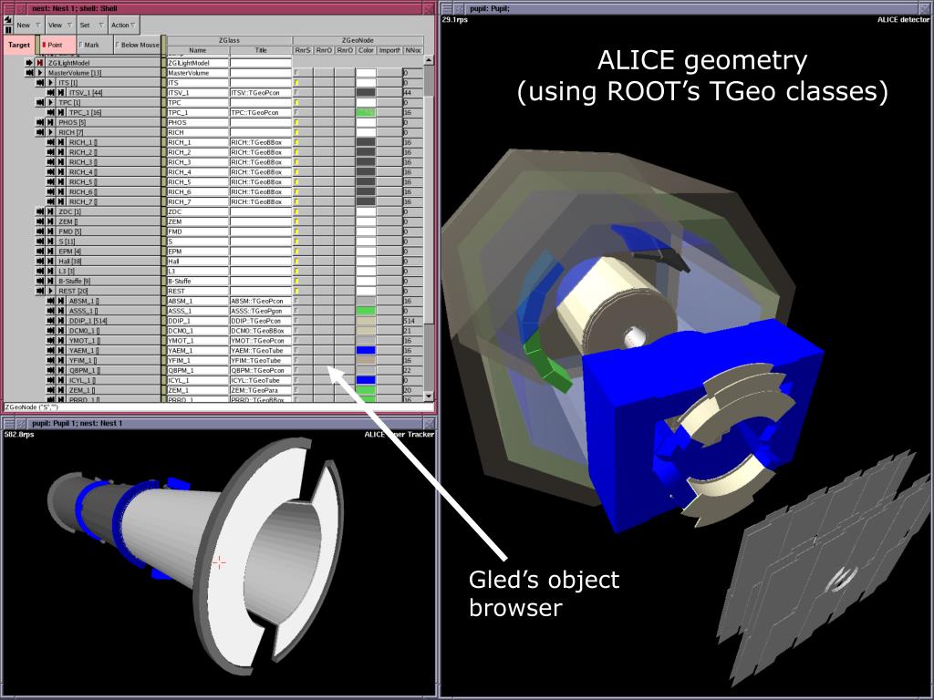Click the arrow icon on the RICH_4 row

[51, 172]
